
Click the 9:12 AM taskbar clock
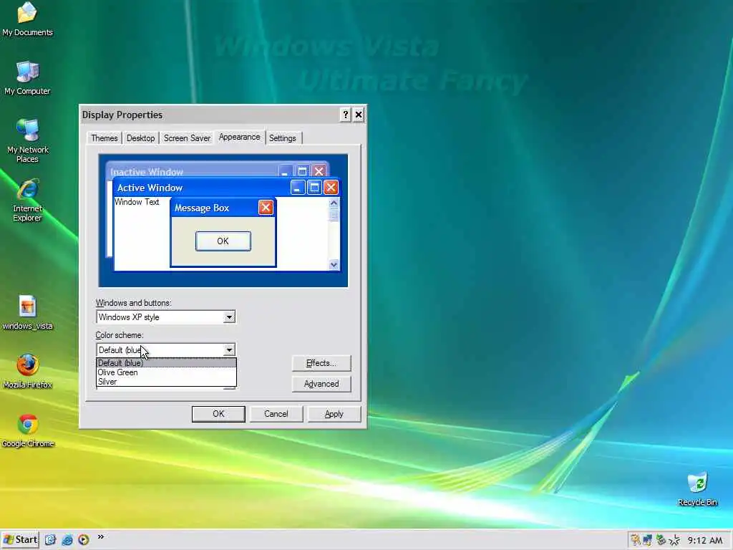[704, 540]
